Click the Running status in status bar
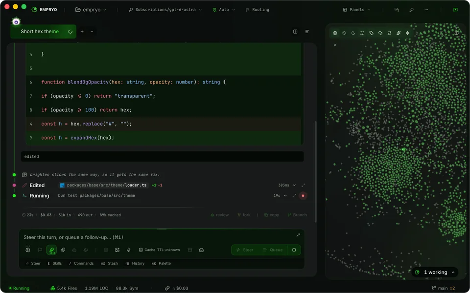 pos(19,288)
